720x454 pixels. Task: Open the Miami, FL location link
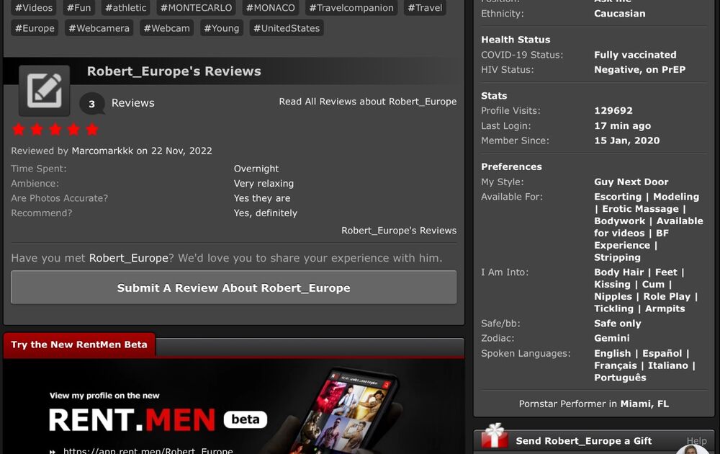pyautogui.click(x=644, y=404)
